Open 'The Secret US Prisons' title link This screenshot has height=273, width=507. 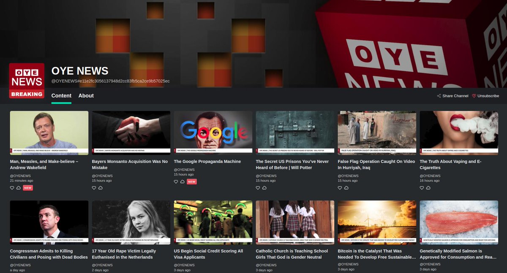coord(292,165)
